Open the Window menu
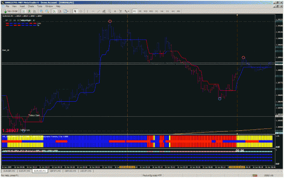The width and height of the screenshot is (284, 178). [x=49, y=6]
